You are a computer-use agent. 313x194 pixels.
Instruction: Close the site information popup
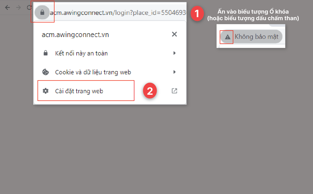click(x=174, y=34)
